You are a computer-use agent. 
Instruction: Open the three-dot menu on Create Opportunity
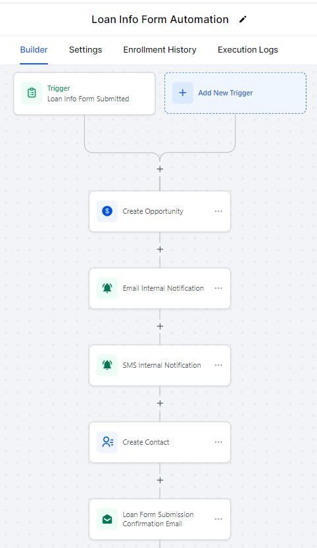coord(218,211)
